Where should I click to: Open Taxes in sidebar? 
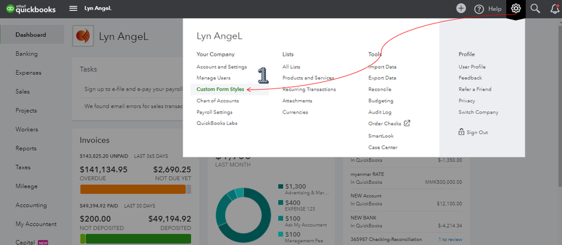point(23,167)
